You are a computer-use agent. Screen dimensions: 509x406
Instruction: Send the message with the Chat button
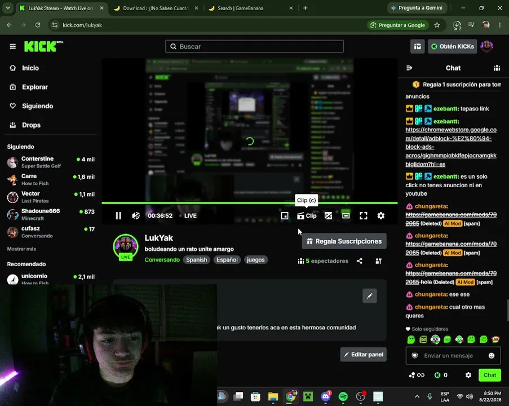[489, 375]
